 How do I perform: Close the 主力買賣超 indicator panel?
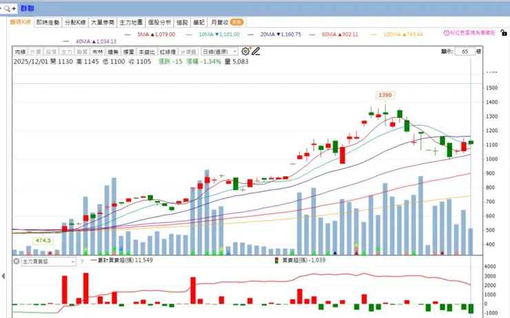click(17, 261)
